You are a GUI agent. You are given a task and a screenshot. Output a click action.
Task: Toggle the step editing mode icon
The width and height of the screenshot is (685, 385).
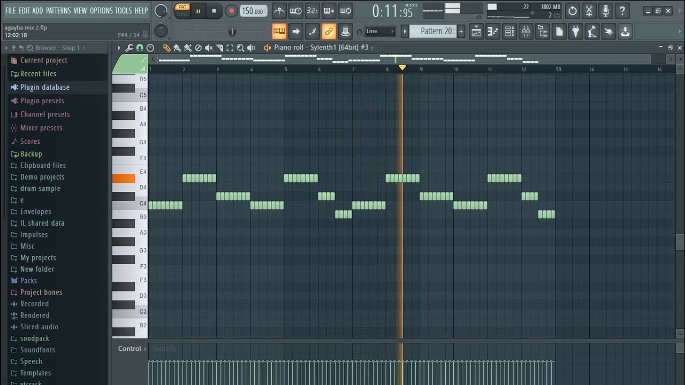[x=312, y=32]
